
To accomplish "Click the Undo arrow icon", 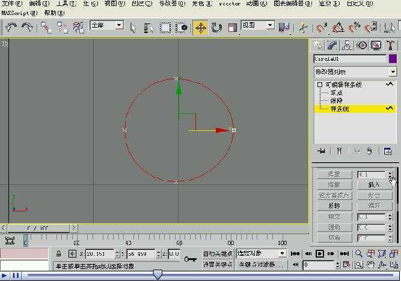I will (x=10, y=27).
